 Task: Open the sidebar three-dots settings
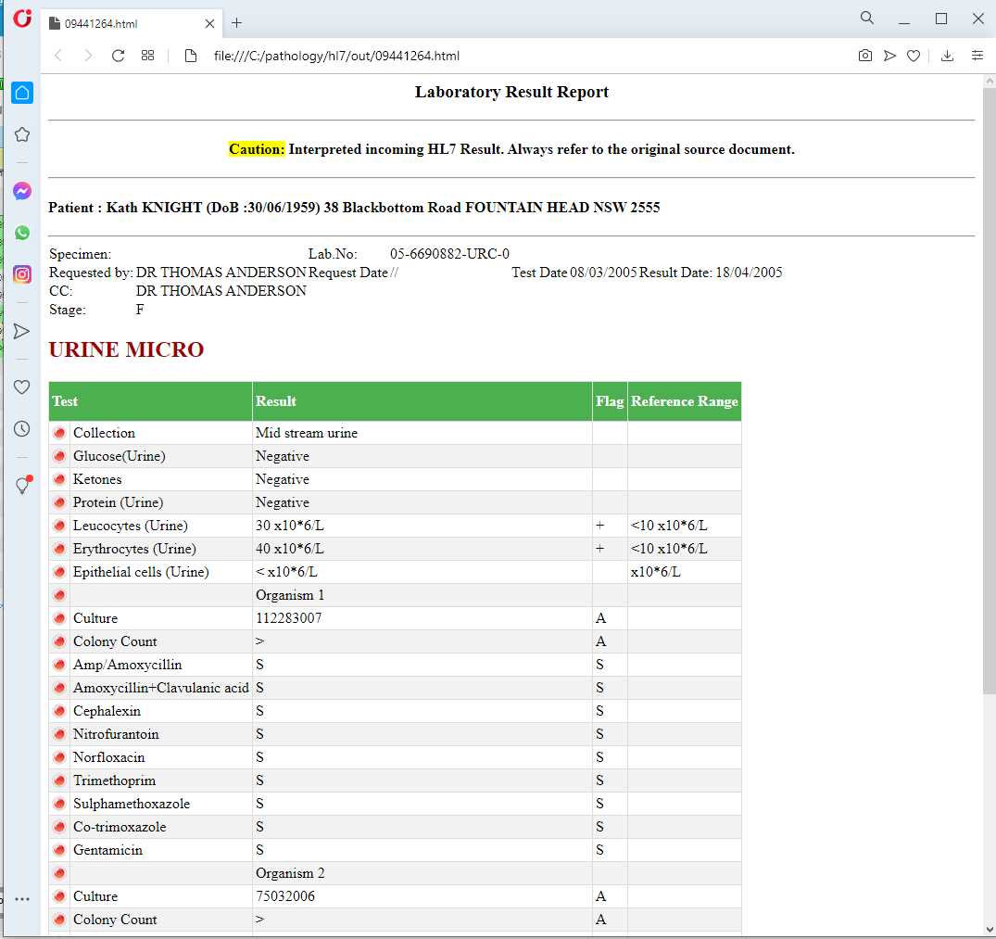coord(22,899)
